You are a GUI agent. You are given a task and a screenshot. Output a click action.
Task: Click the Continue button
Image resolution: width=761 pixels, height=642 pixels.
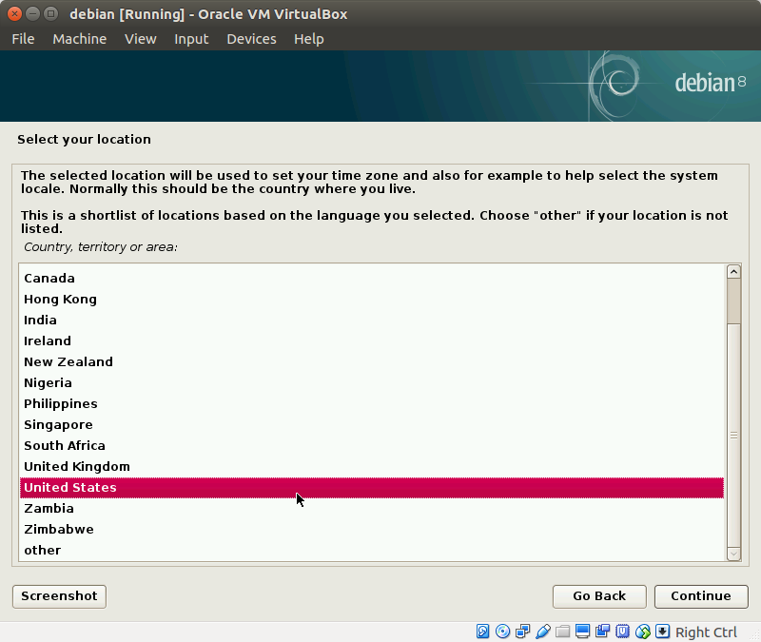coord(701,596)
